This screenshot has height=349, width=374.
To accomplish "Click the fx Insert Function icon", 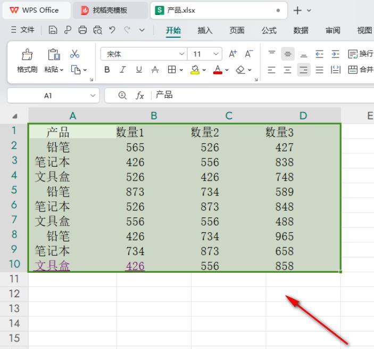I will point(139,95).
